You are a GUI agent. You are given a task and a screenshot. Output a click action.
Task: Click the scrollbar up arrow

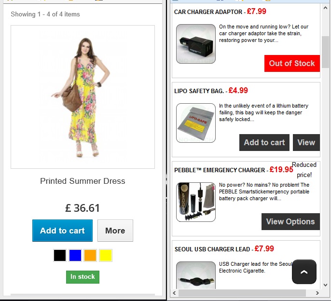[325, 8]
